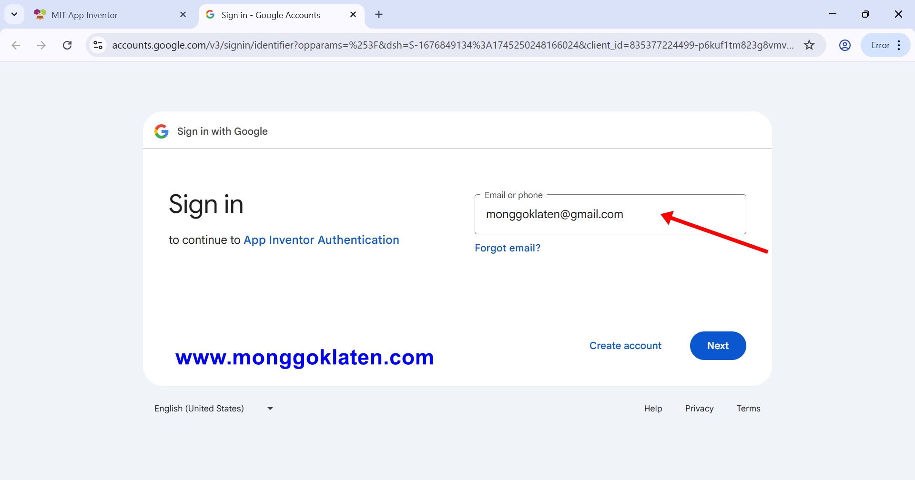Expand the English (United States) language dropdown

213,409
